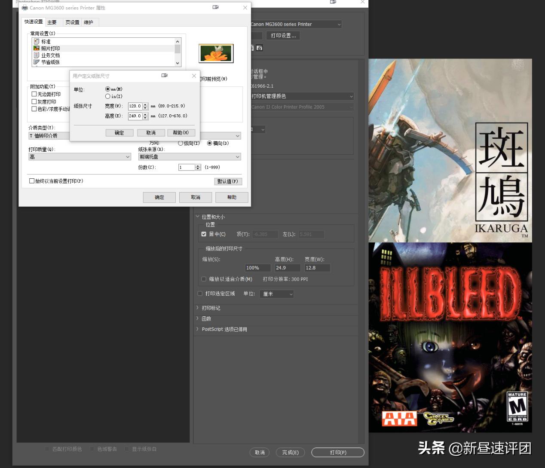Click the 默认值(F) button
545x468 pixels.
coord(228,181)
